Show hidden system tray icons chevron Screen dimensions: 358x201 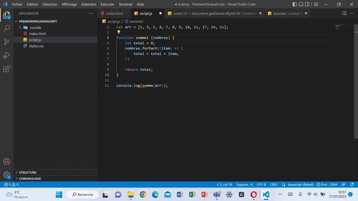(x=280, y=194)
